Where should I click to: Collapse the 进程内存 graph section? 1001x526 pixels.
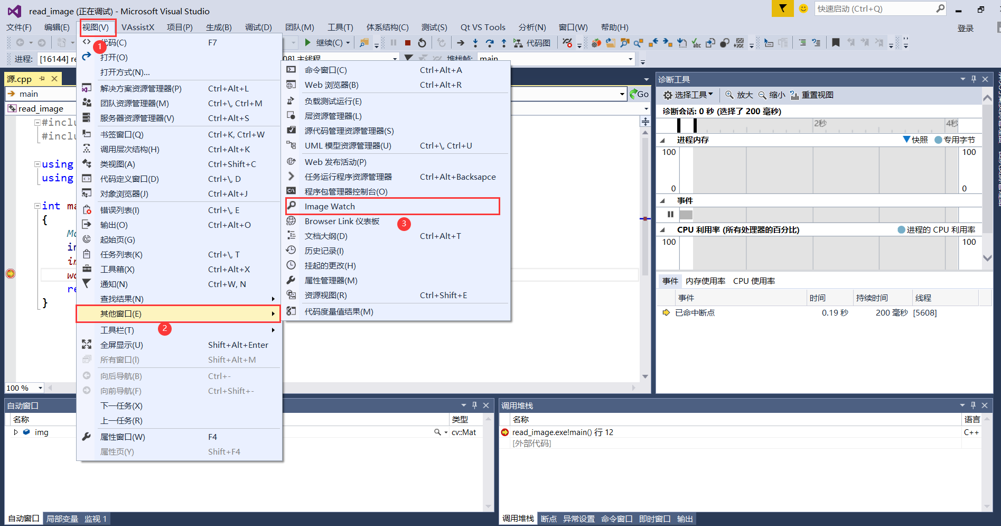(x=662, y=140)
